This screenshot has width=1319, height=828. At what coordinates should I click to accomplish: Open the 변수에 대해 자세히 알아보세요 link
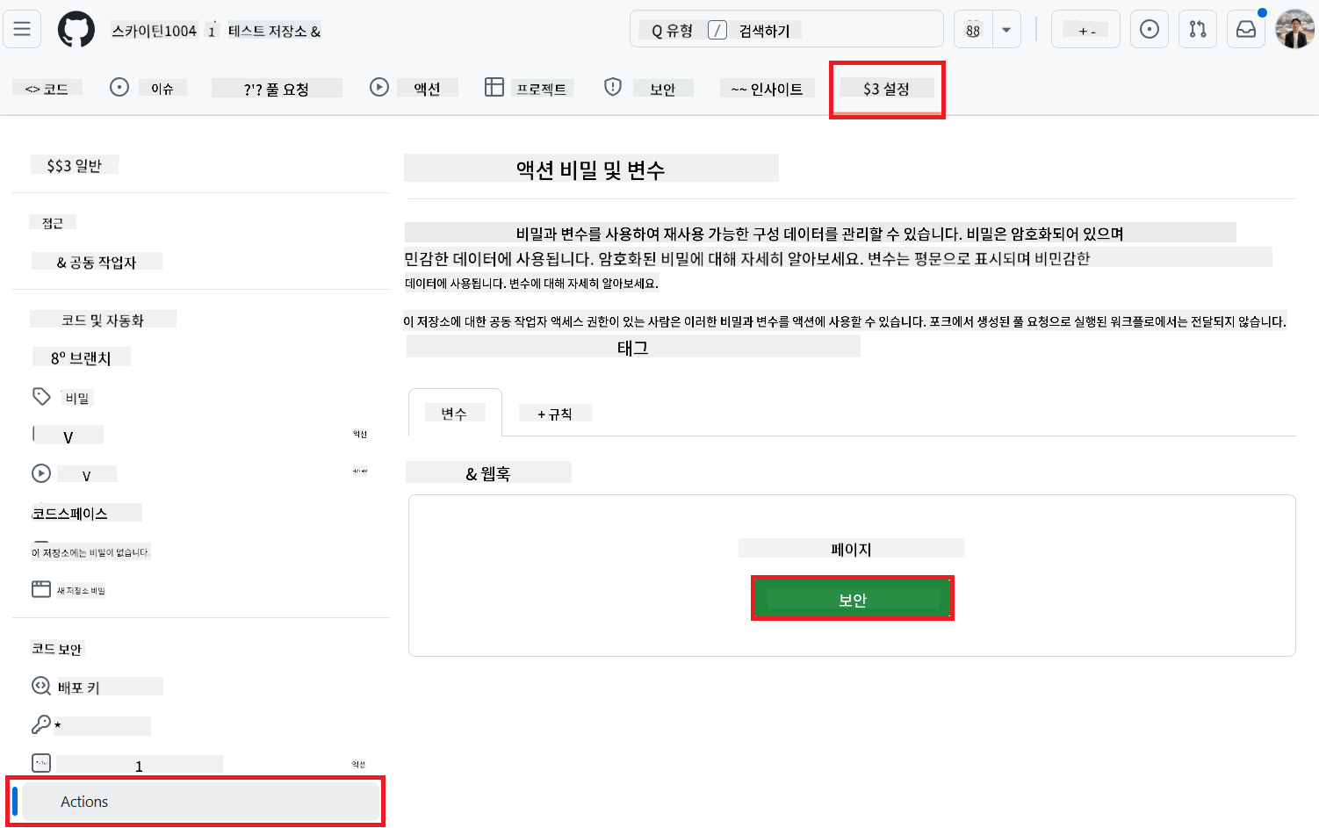pyautogui.click(x=584, y=283)
